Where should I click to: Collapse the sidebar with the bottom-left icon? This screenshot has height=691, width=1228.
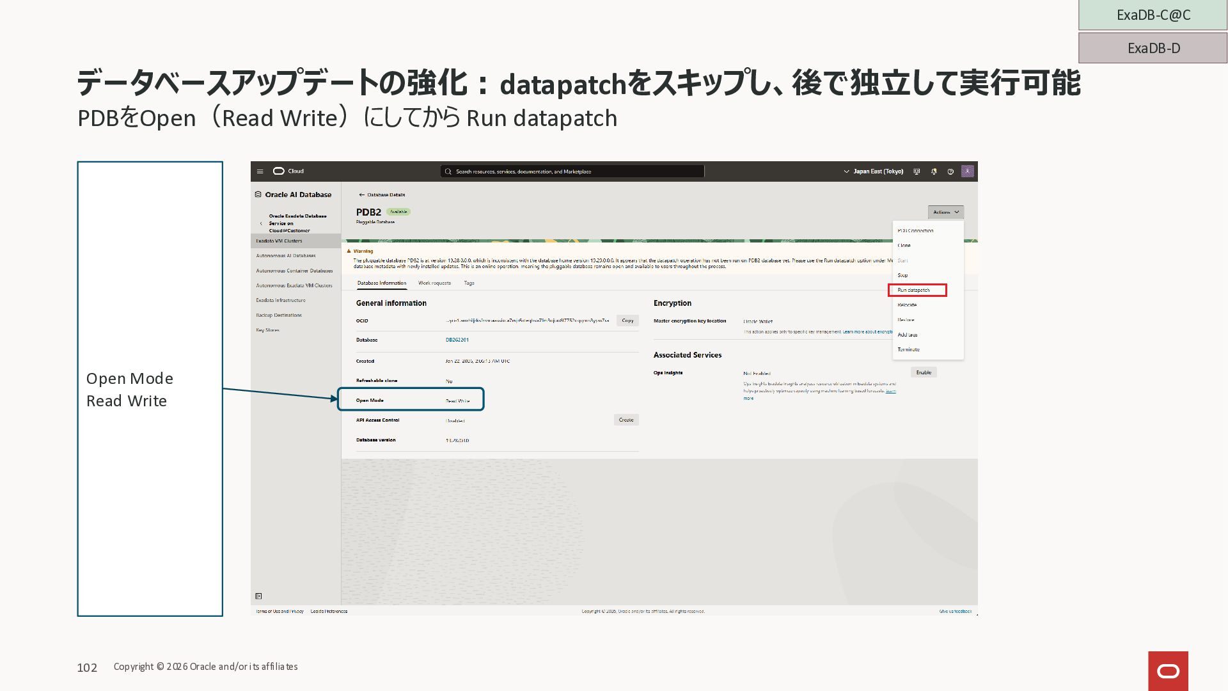click(x=258, y=596)
